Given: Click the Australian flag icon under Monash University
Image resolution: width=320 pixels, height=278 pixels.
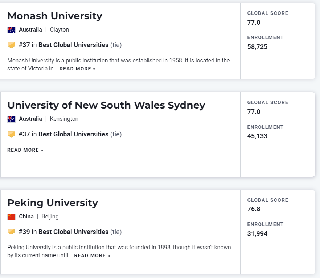Looking at the screenshot, I should (11, 30).
